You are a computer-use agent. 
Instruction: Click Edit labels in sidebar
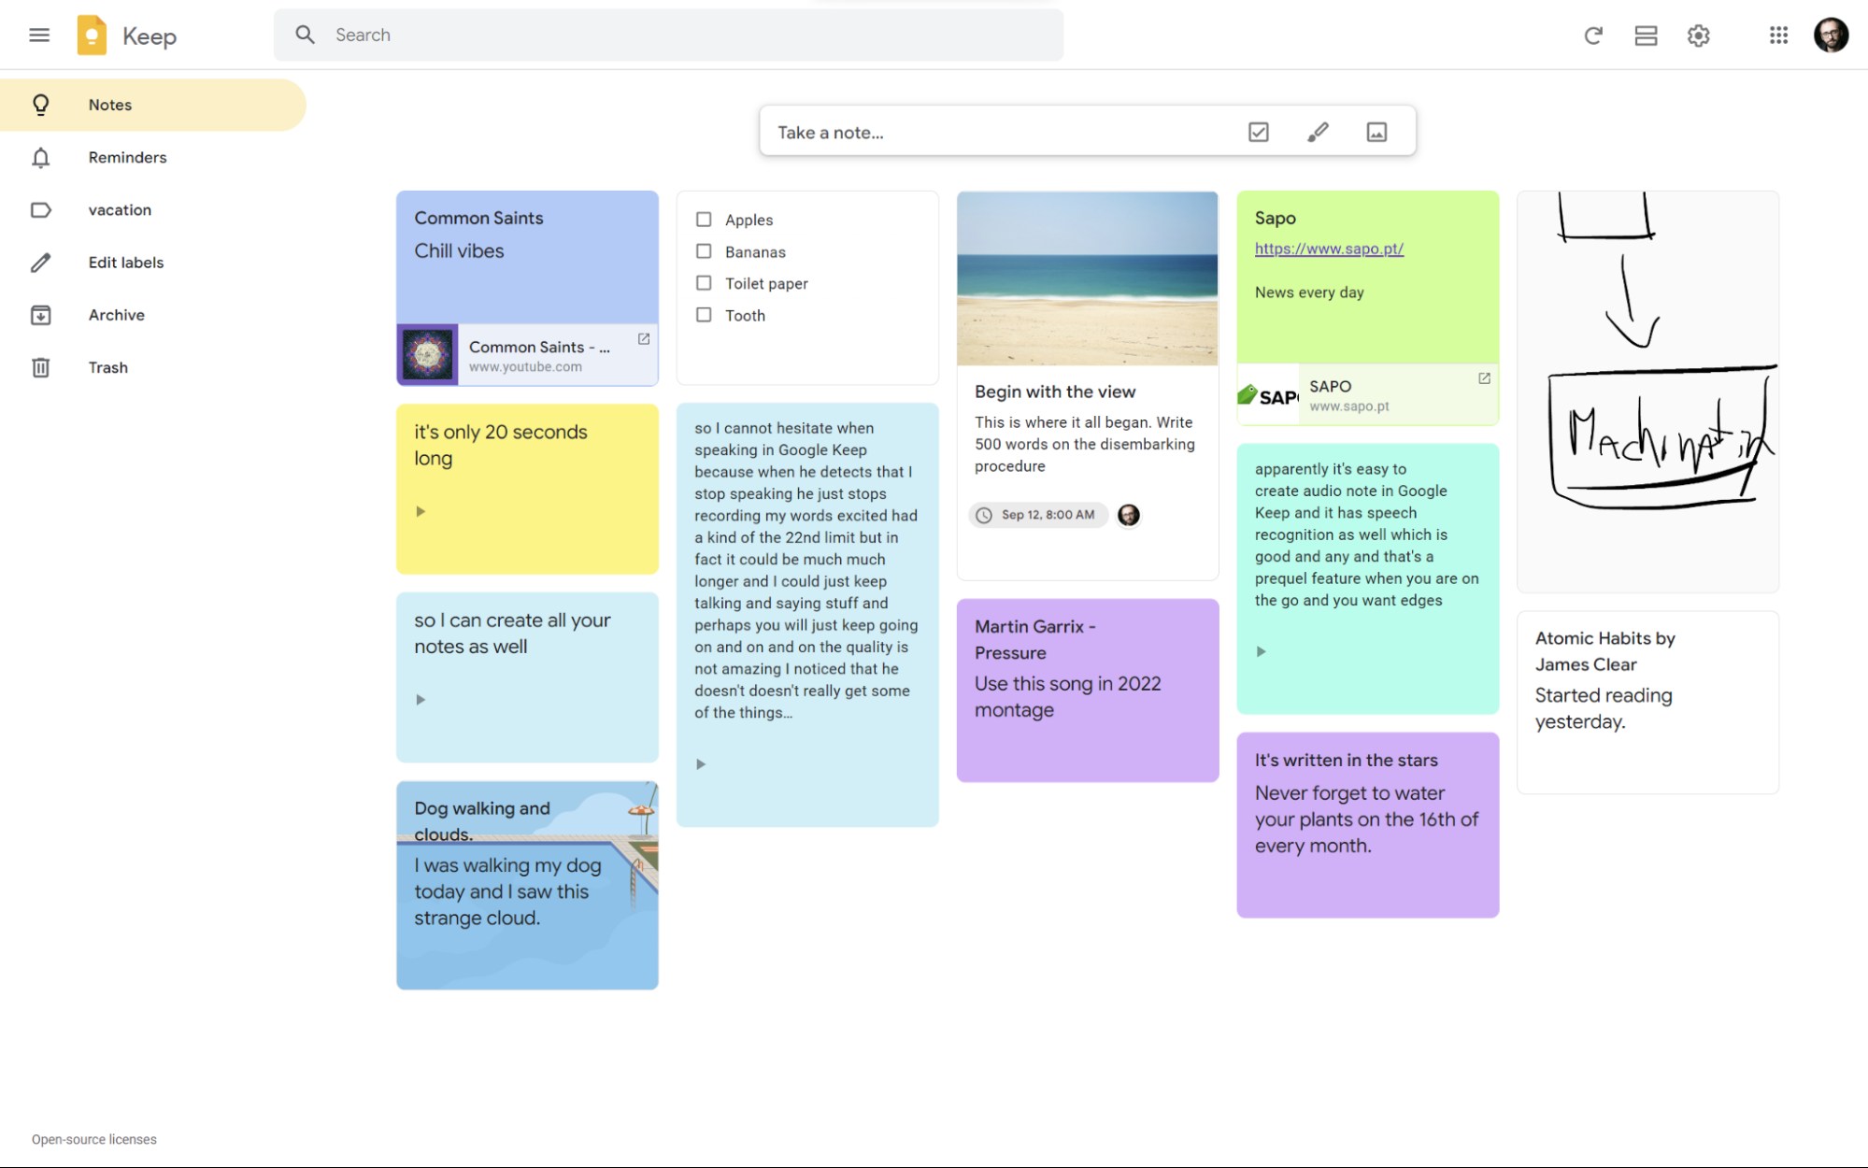point(126,261)
